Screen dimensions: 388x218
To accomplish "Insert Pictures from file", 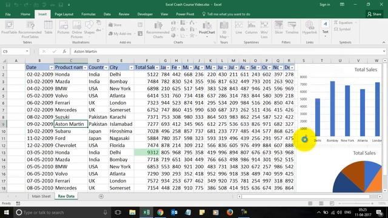I will 63,27.
